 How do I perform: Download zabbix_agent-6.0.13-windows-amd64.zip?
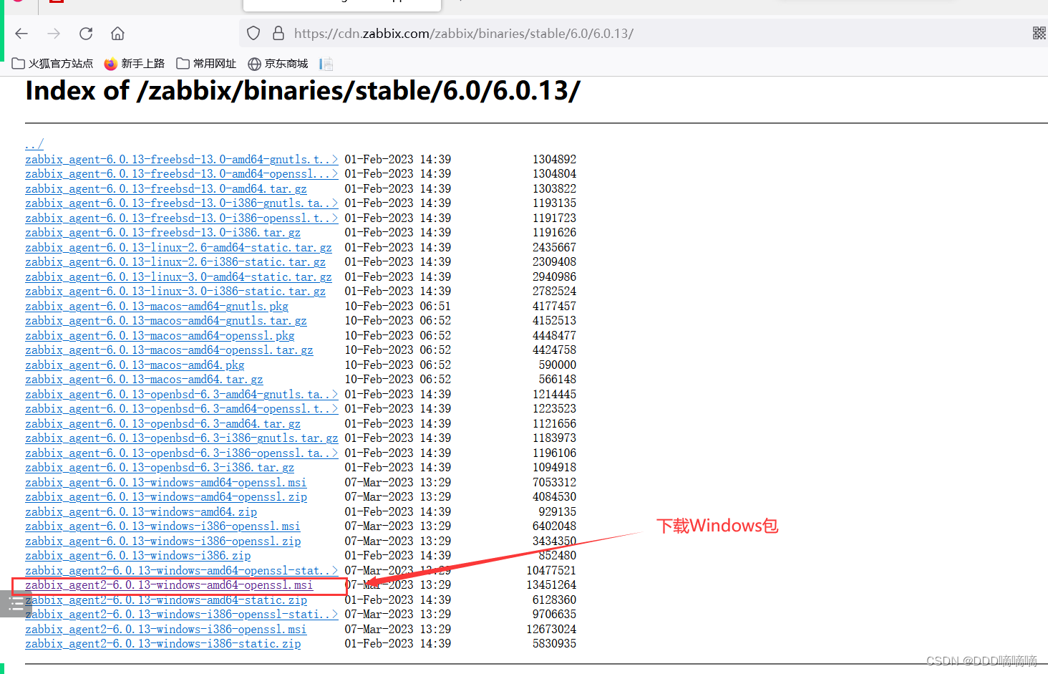click(x=141, y=511)
